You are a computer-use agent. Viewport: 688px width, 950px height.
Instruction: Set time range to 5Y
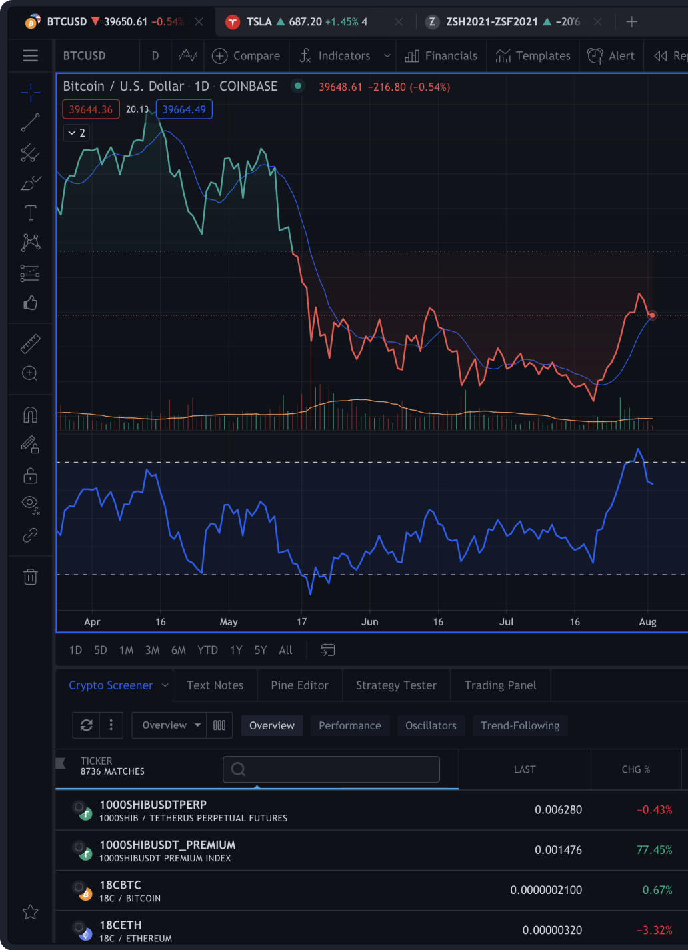pyautogui.click(x=261, y=650)
